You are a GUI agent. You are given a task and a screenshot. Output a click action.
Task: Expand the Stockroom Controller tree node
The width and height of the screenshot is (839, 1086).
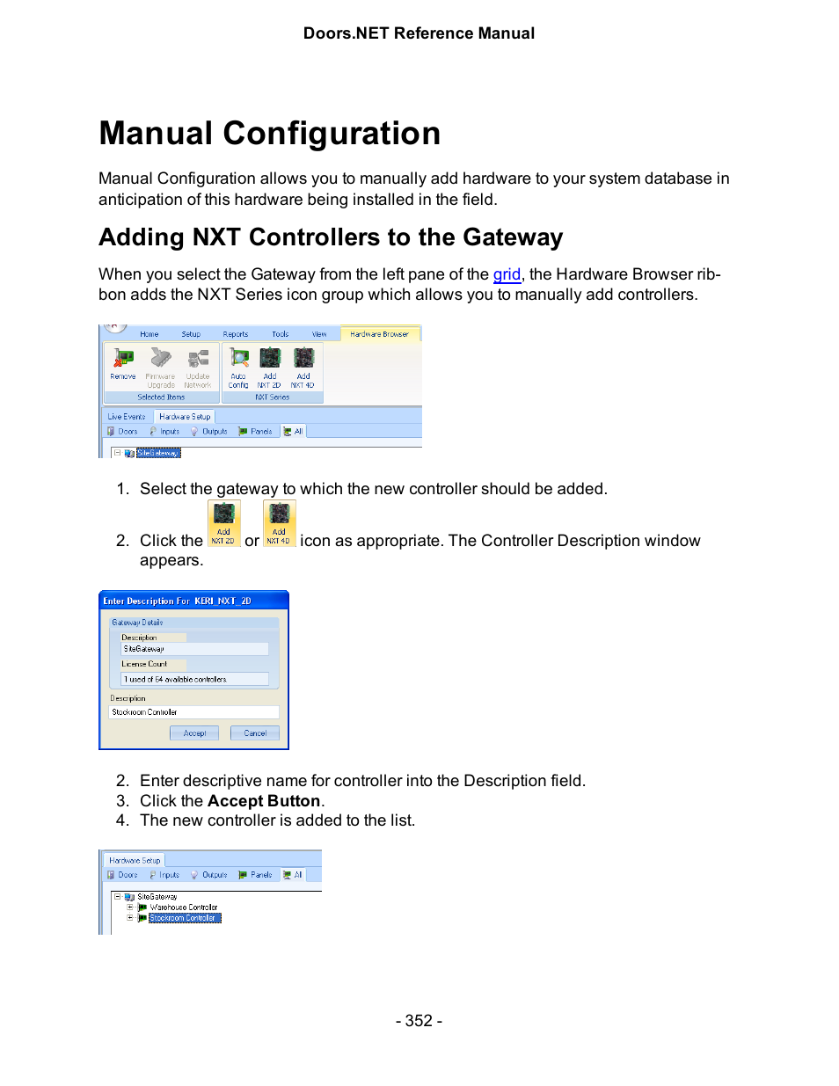tap(130, 917)
